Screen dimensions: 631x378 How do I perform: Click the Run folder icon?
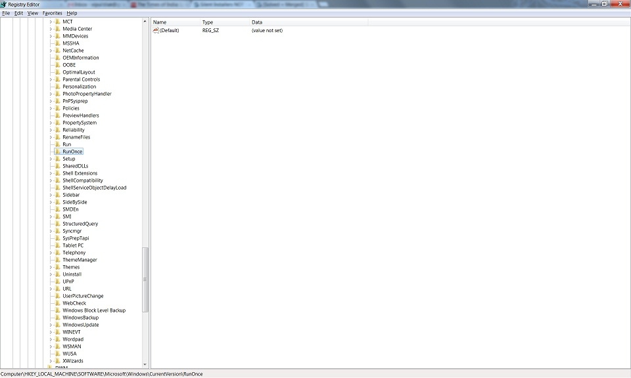coord(58,144)
